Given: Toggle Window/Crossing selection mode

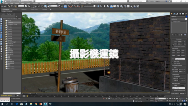Looking at the screenshot, I should pos(35,6).
